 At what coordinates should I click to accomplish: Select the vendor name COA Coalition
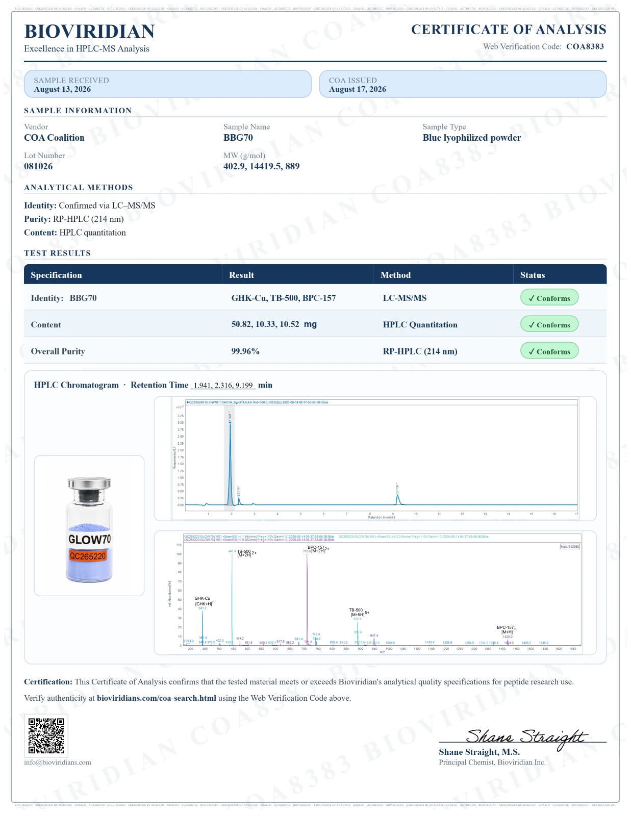[x=54, y=138]
